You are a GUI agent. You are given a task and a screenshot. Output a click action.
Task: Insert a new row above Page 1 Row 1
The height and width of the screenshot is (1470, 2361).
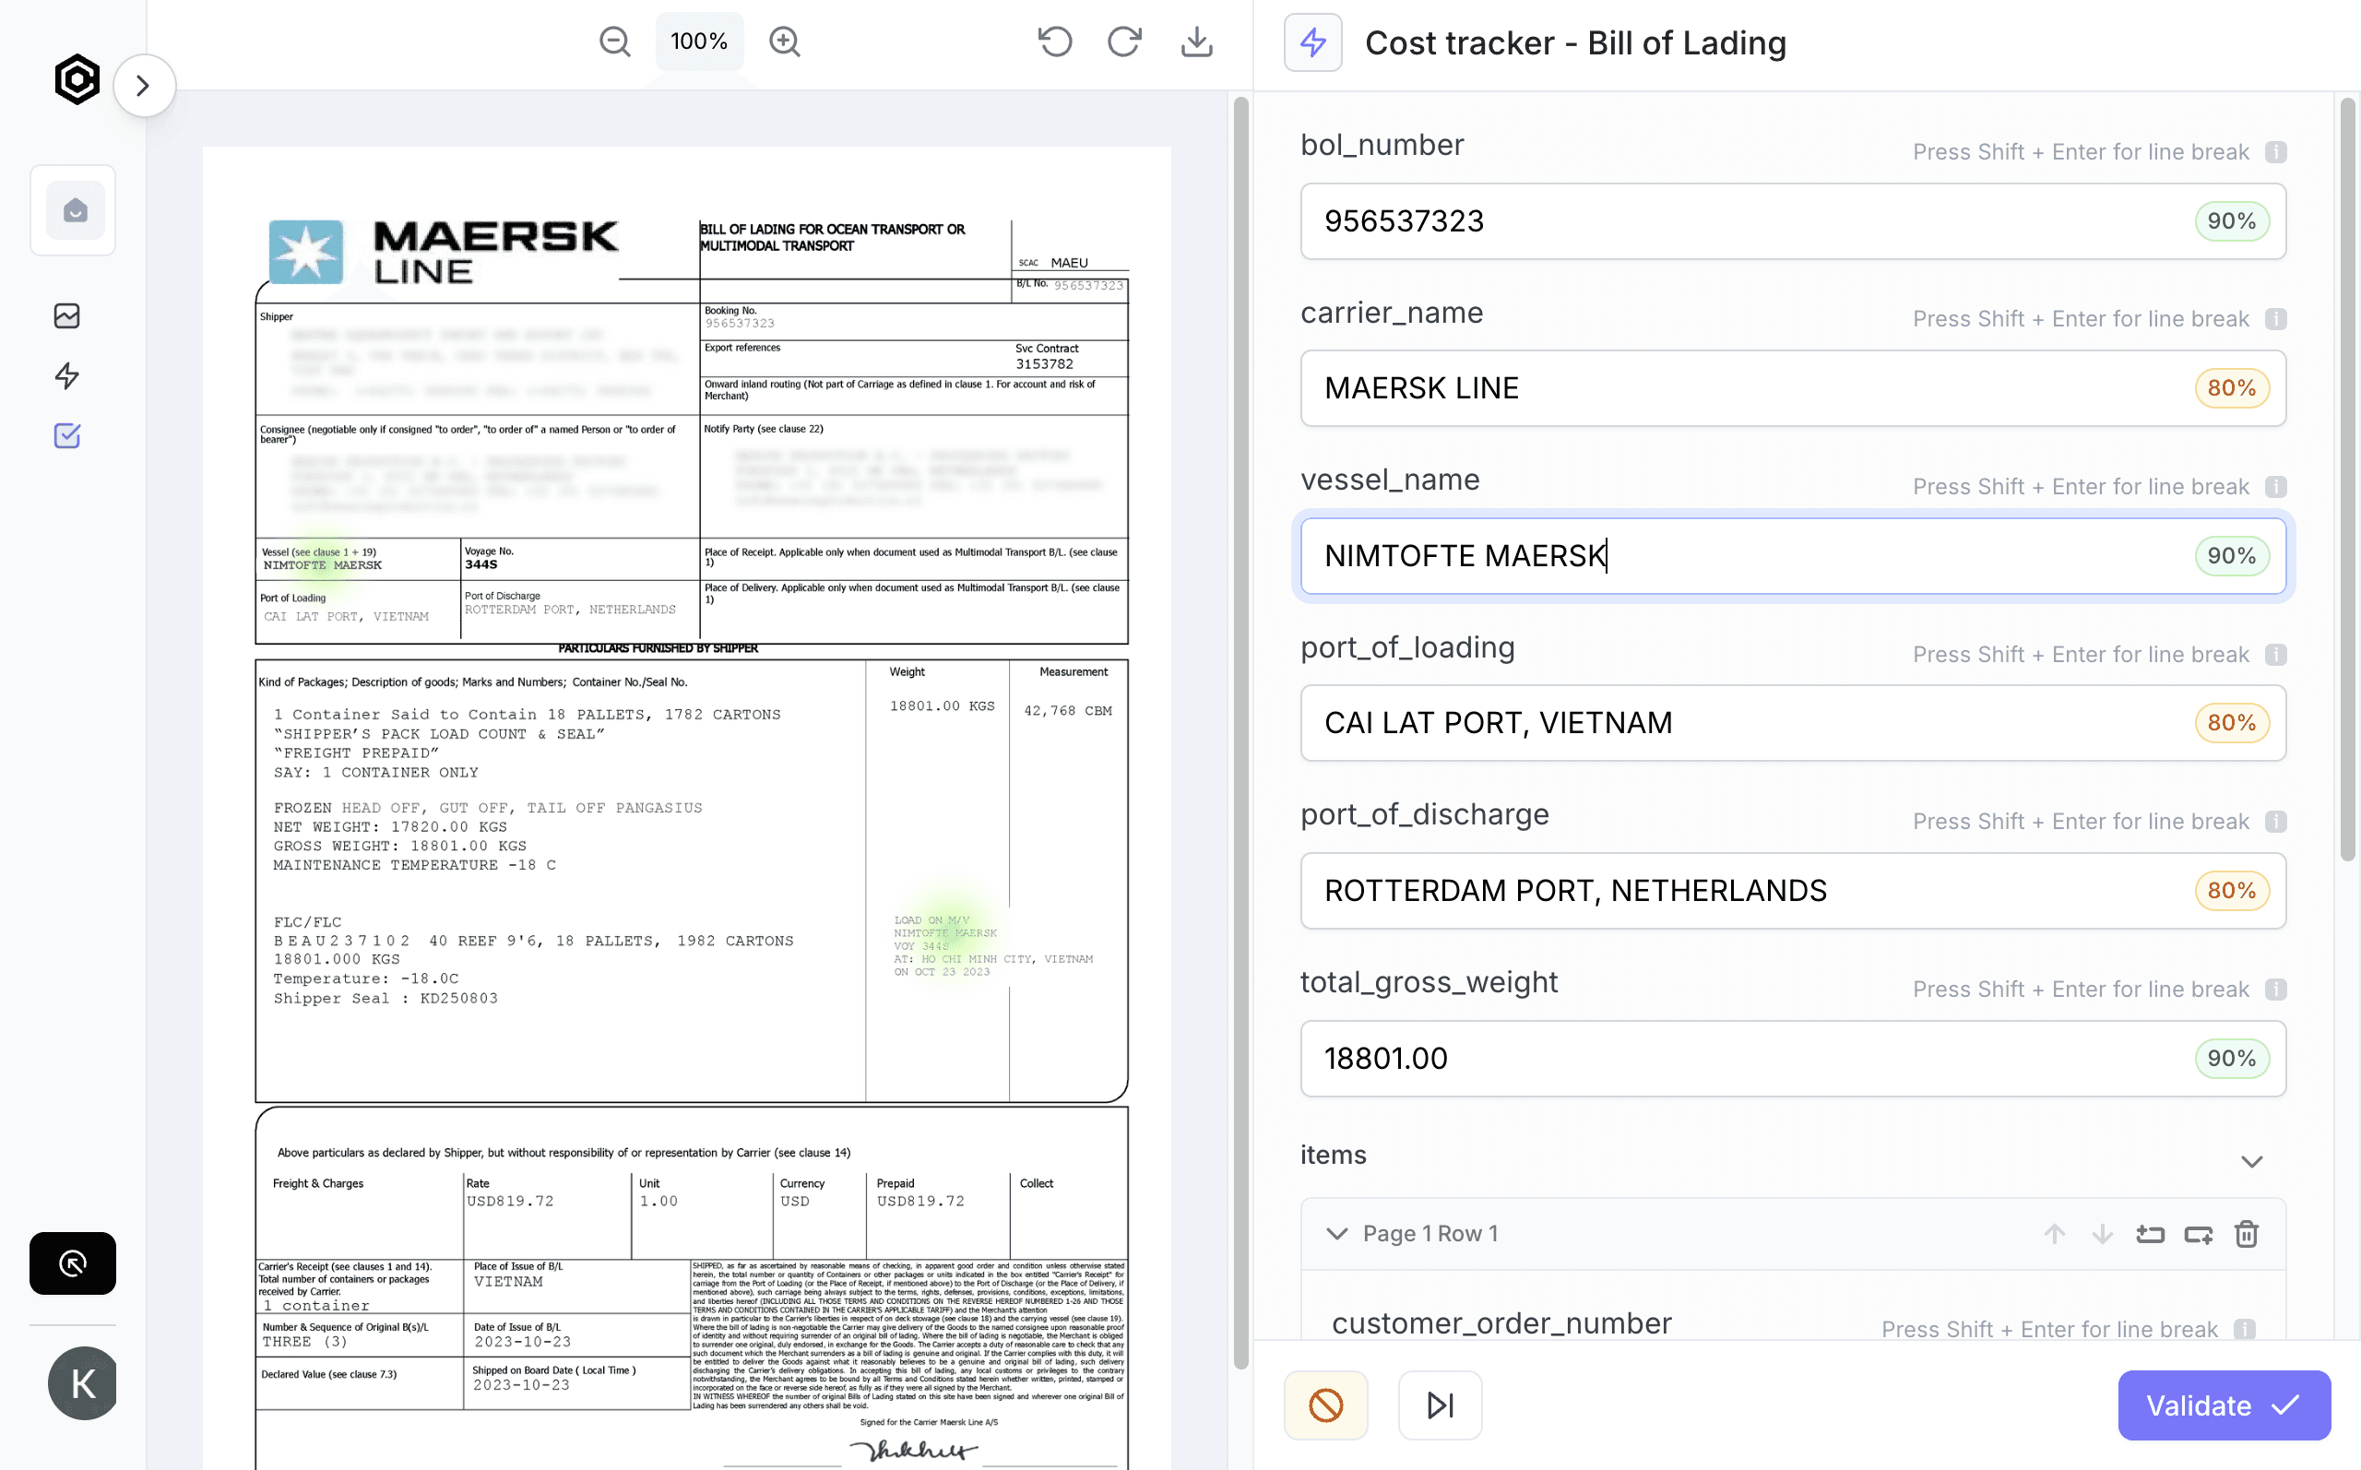(x=2151, y=1233)
